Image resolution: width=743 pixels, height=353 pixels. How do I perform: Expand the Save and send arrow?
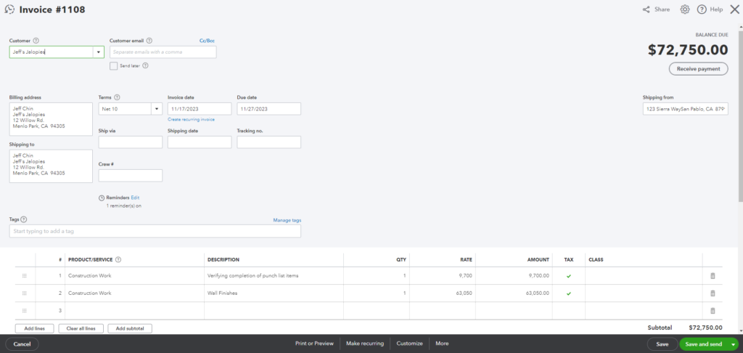point(734,344)
